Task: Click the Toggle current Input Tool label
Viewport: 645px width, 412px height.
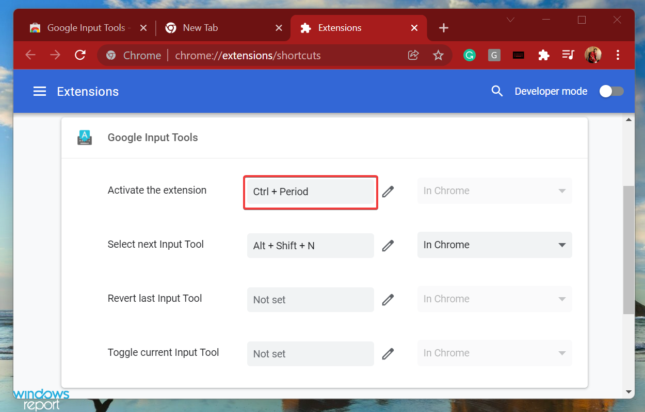Action: (x=163, y=352)
